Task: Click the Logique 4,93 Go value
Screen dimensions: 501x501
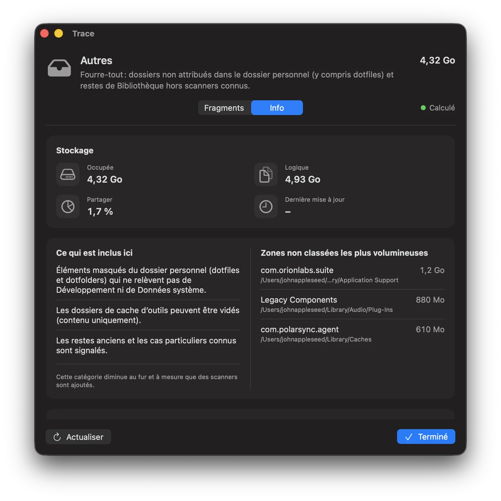Action: pyautogui.click(x=303, y=179)
